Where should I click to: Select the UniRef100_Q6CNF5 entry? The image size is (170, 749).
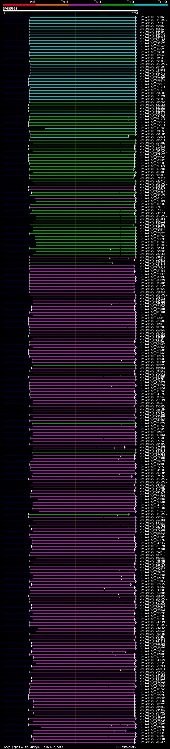(x=152, y=742)
